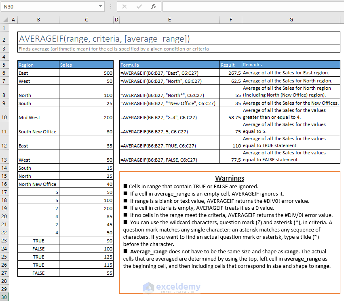Expand the Name Box dropdown arrow

click(x=100, y=6)
